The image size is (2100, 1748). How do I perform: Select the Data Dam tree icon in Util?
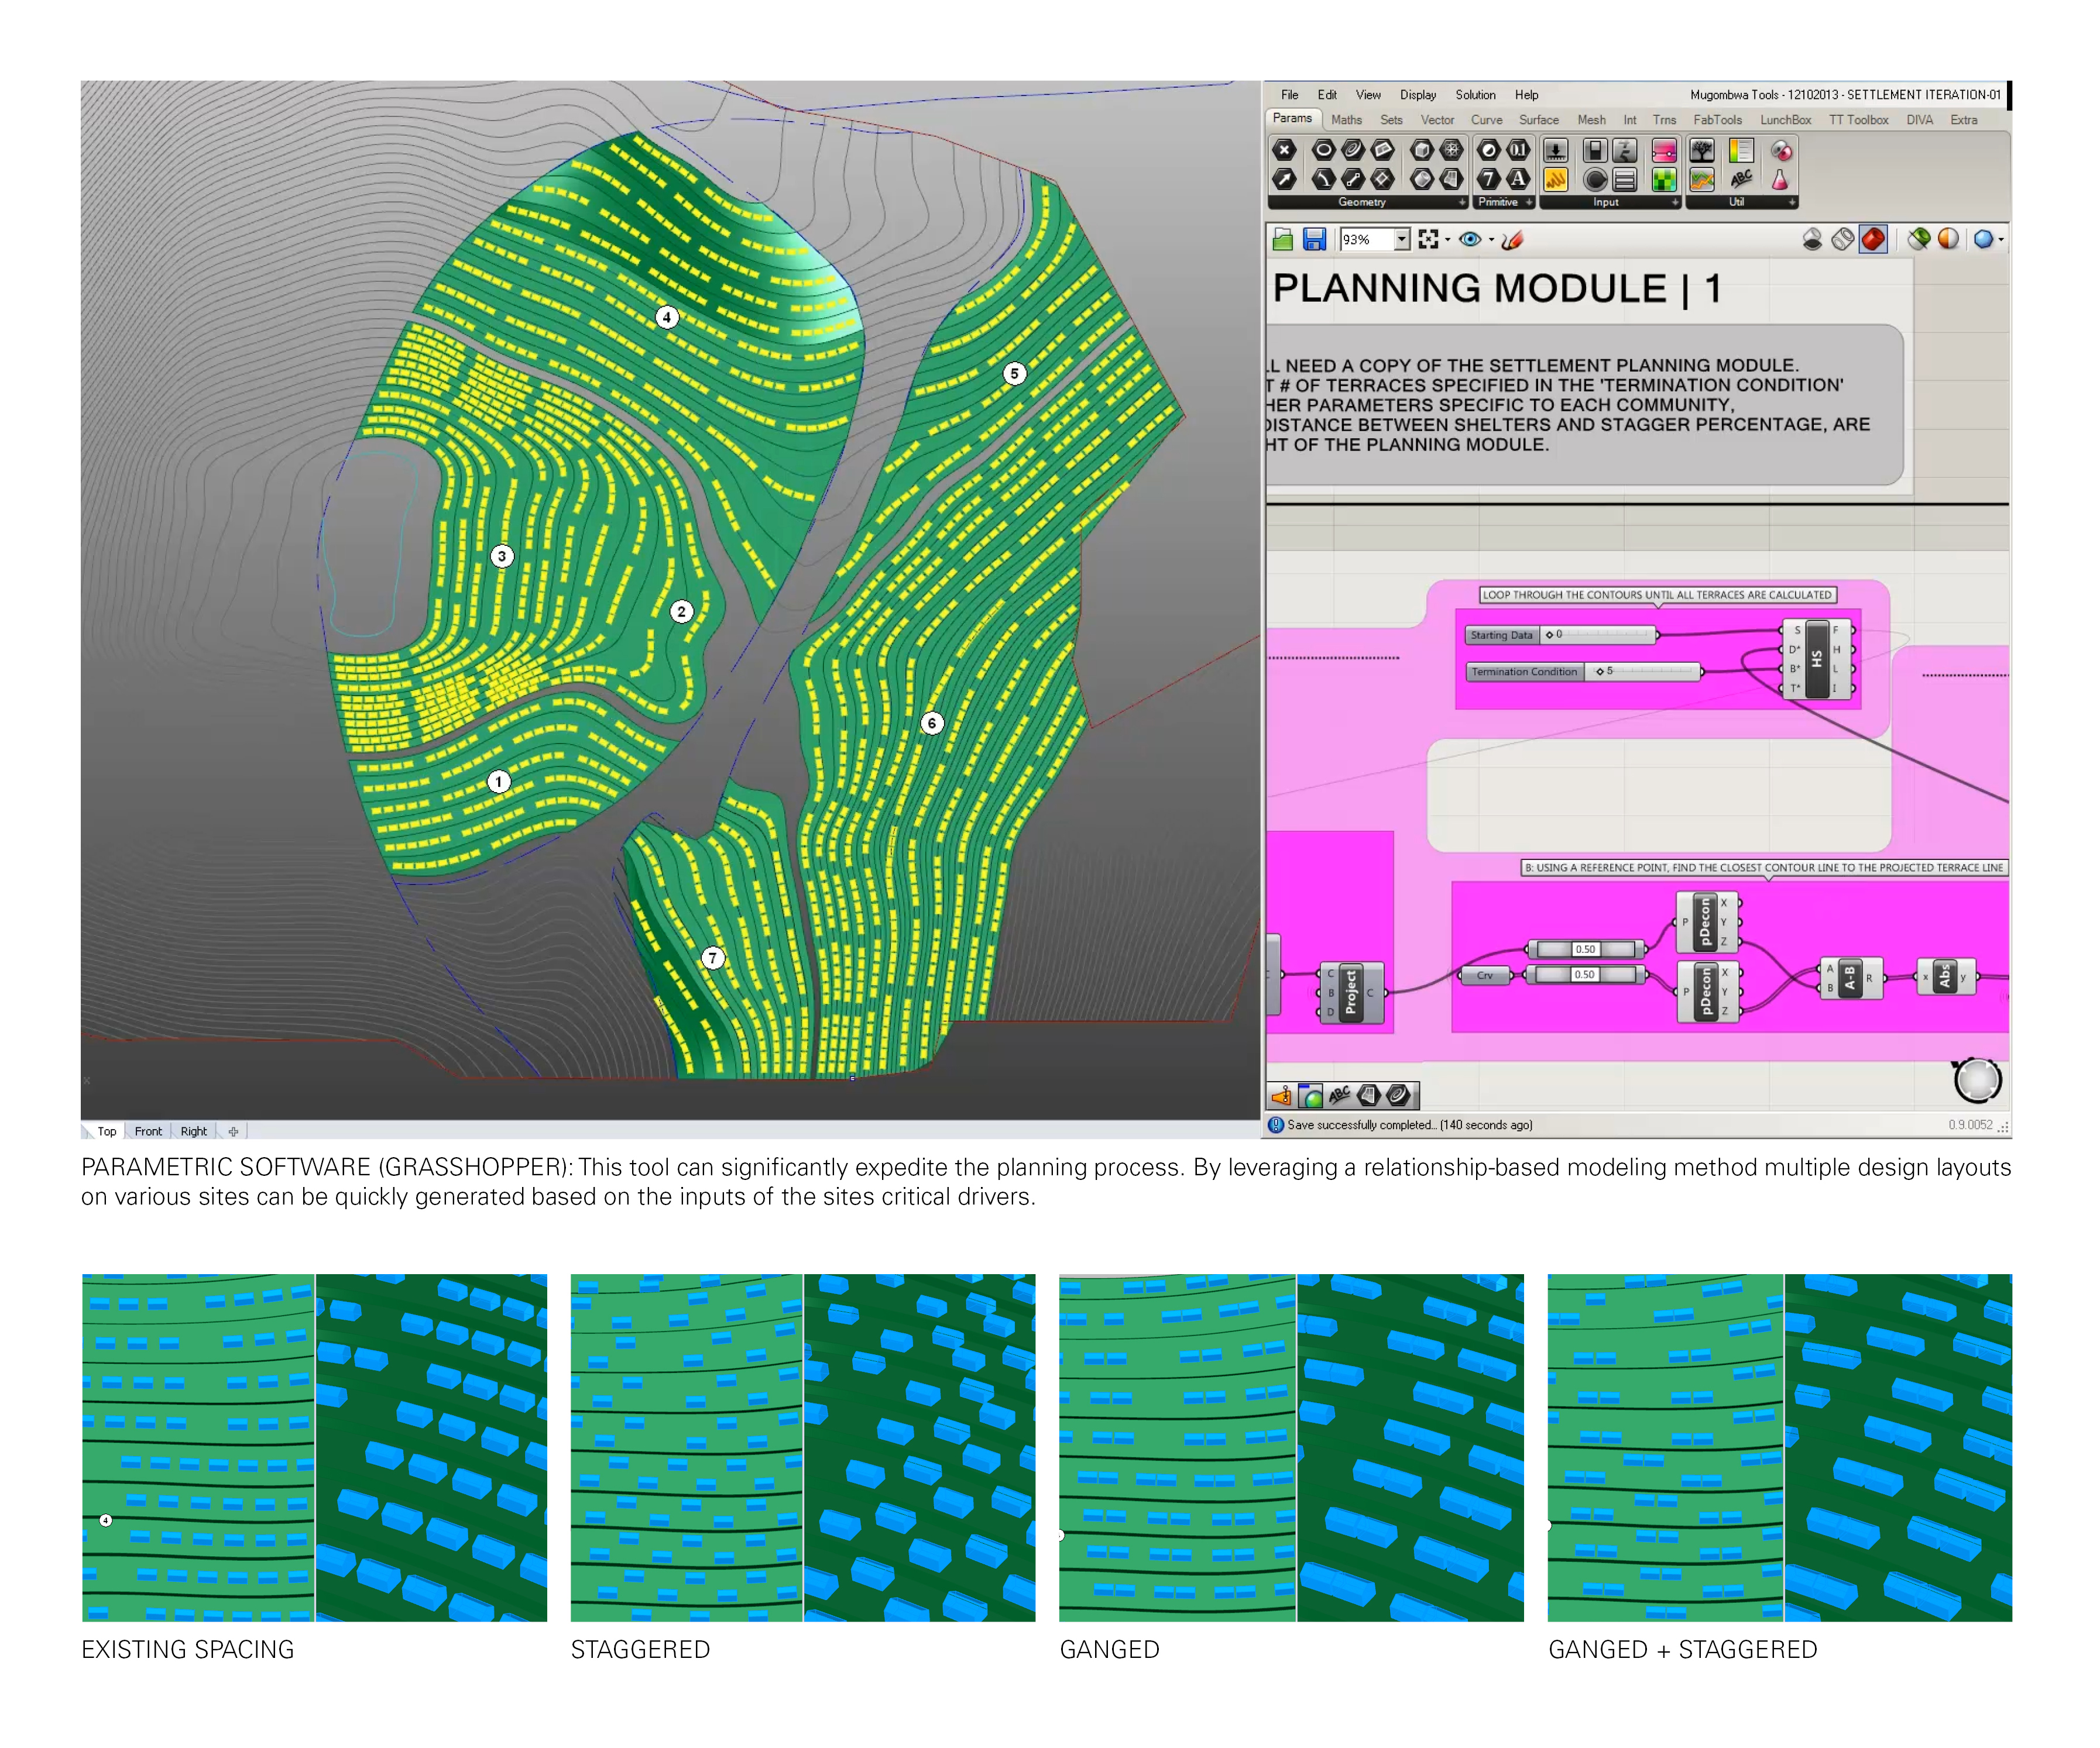pos(1701,151)
